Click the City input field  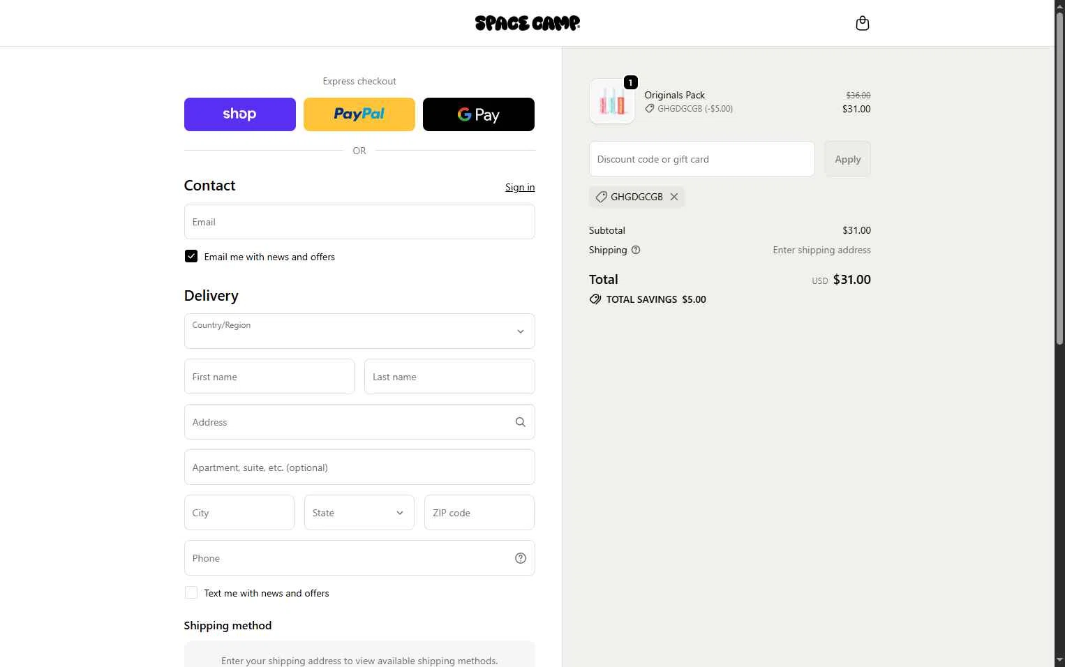click(x=239, y=513)
